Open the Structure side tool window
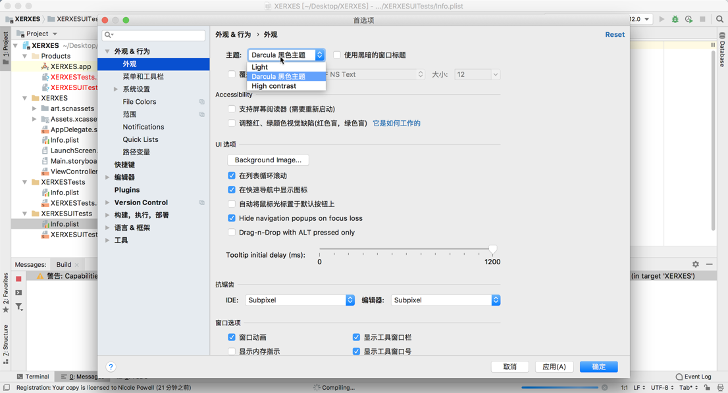Image resolution: width=728 pixels, height=393 pixels. 5,344
